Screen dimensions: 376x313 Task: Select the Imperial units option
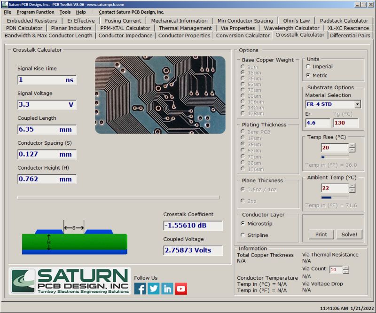tap(308, 67)
